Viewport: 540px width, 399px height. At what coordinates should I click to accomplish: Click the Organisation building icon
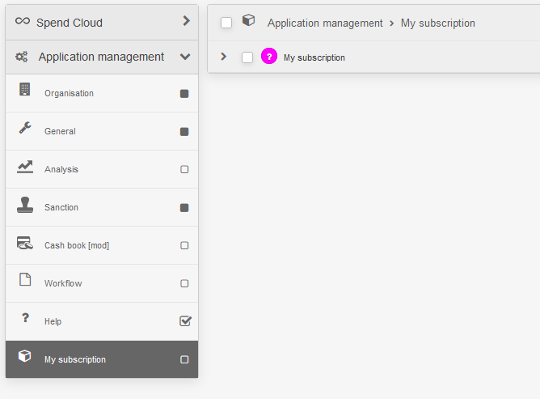[x=25, y=90]
